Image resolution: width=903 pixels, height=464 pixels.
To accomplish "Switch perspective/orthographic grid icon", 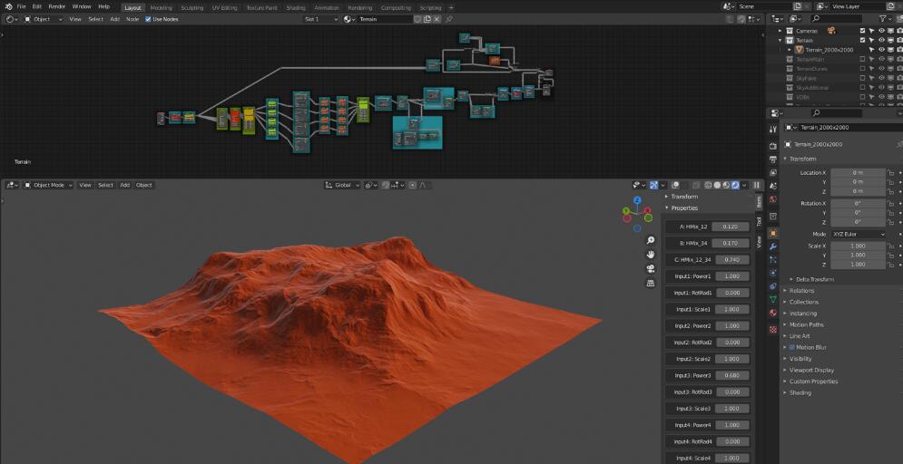I will click(x=650, y=283).
